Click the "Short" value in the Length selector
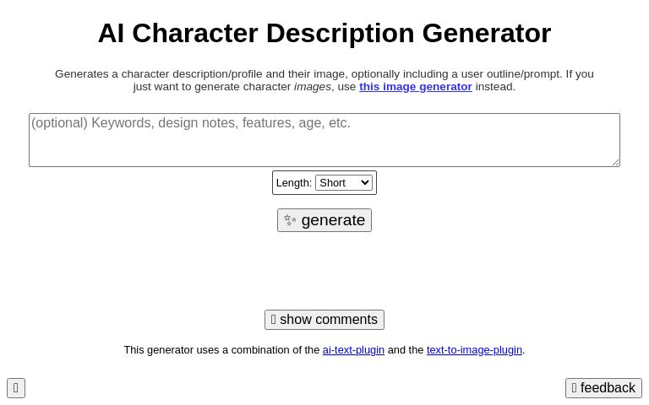The width and height of the screenshot is (649, 405). click(x=333, y=183)
